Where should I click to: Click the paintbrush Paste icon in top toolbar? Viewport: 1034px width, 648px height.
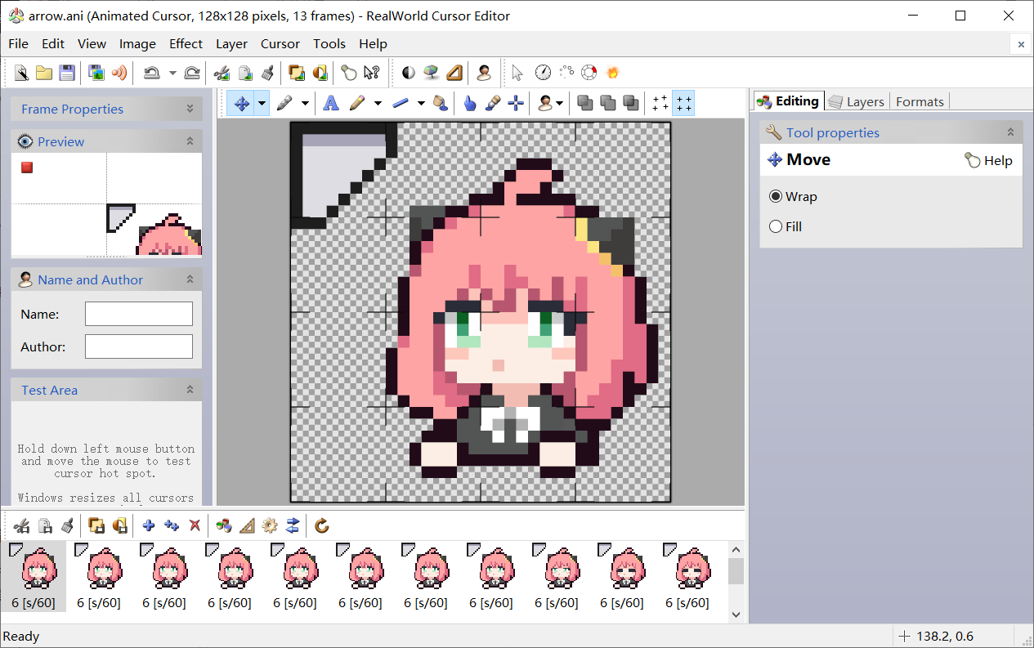coord(267,73)
